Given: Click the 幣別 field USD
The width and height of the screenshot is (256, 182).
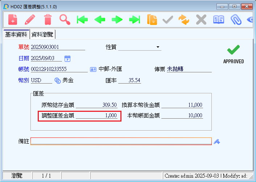Looking at the screenshot, I should coord(41,80).
